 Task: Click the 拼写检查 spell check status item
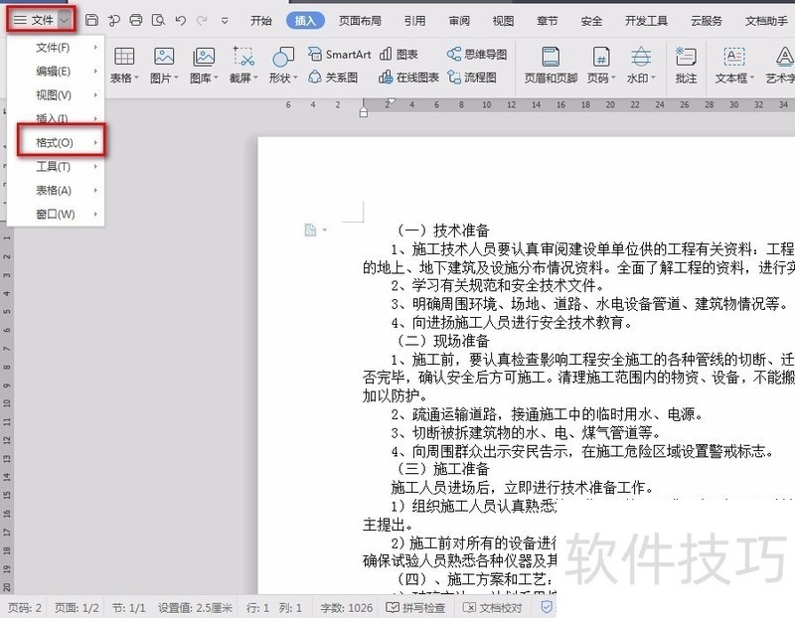(415, 607)
